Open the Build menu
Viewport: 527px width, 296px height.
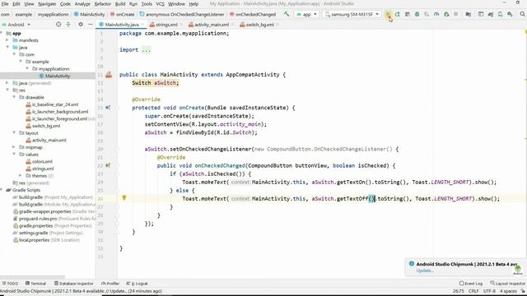(x=120, y=4)
